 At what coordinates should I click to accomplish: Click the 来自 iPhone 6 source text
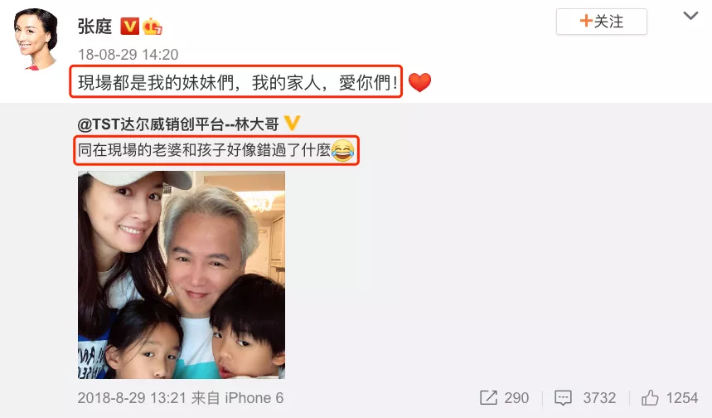237,398
